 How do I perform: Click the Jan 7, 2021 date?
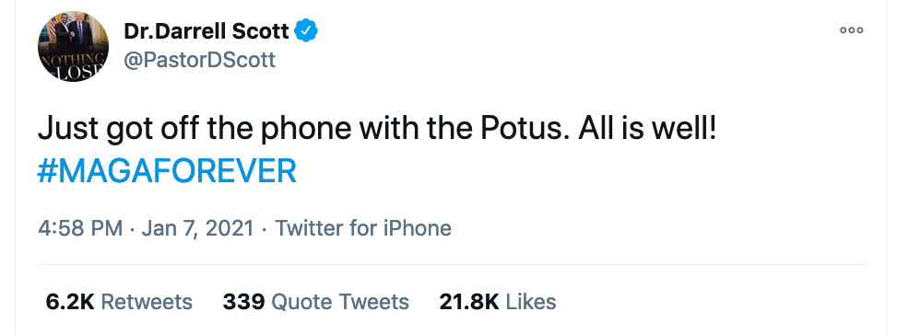point(197,228)
